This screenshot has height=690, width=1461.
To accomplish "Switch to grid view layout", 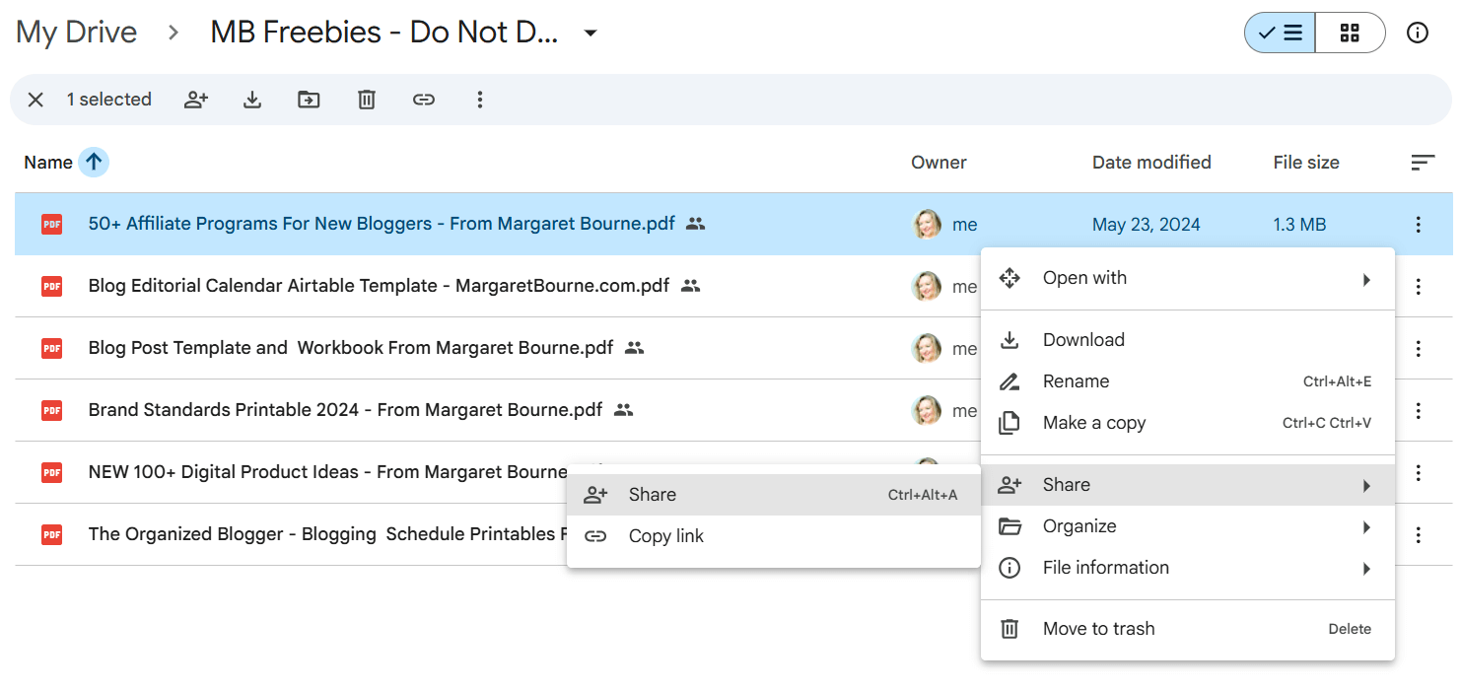I will coord(1350,33).
